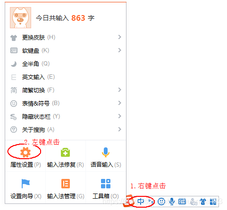
Task: Expand 简繁切换 submenu arrow
Action: click(120, 90)
